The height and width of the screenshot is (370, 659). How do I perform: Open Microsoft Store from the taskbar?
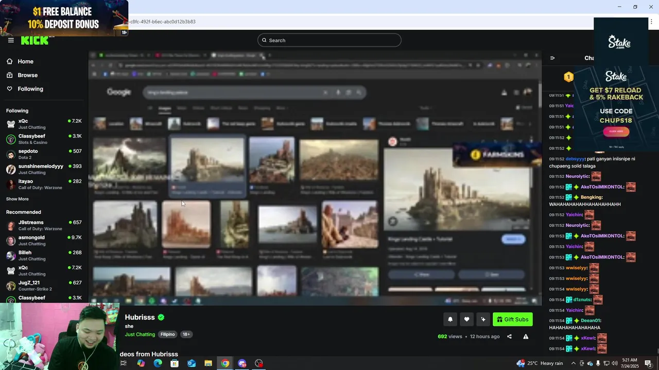pos(175,363)
